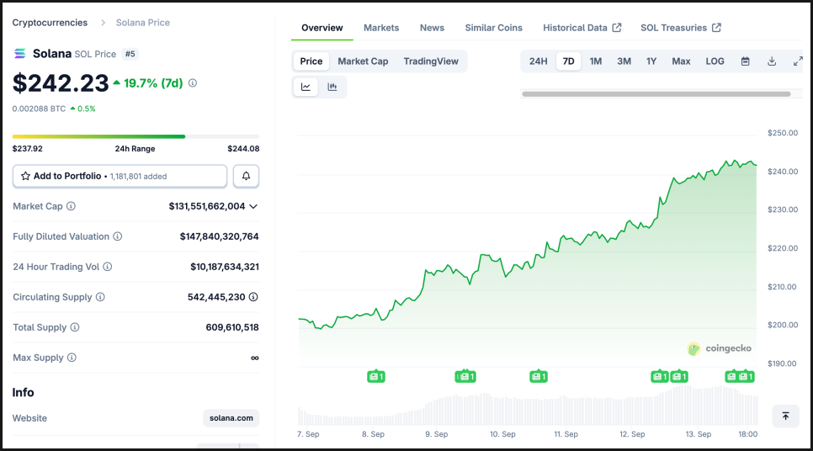Open the Similar Coins tab

coord(493,28)
